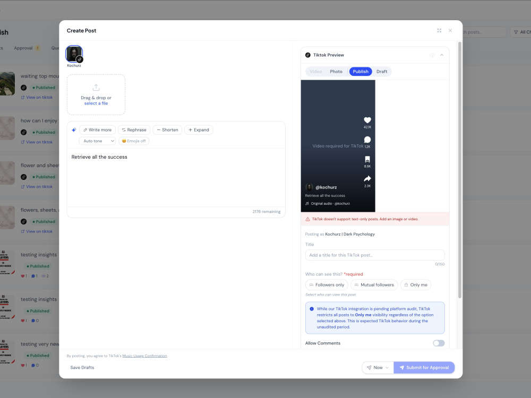The image size is (531, 398).
Task: Select Mutual followers visibility
Action: pos(374,285)
